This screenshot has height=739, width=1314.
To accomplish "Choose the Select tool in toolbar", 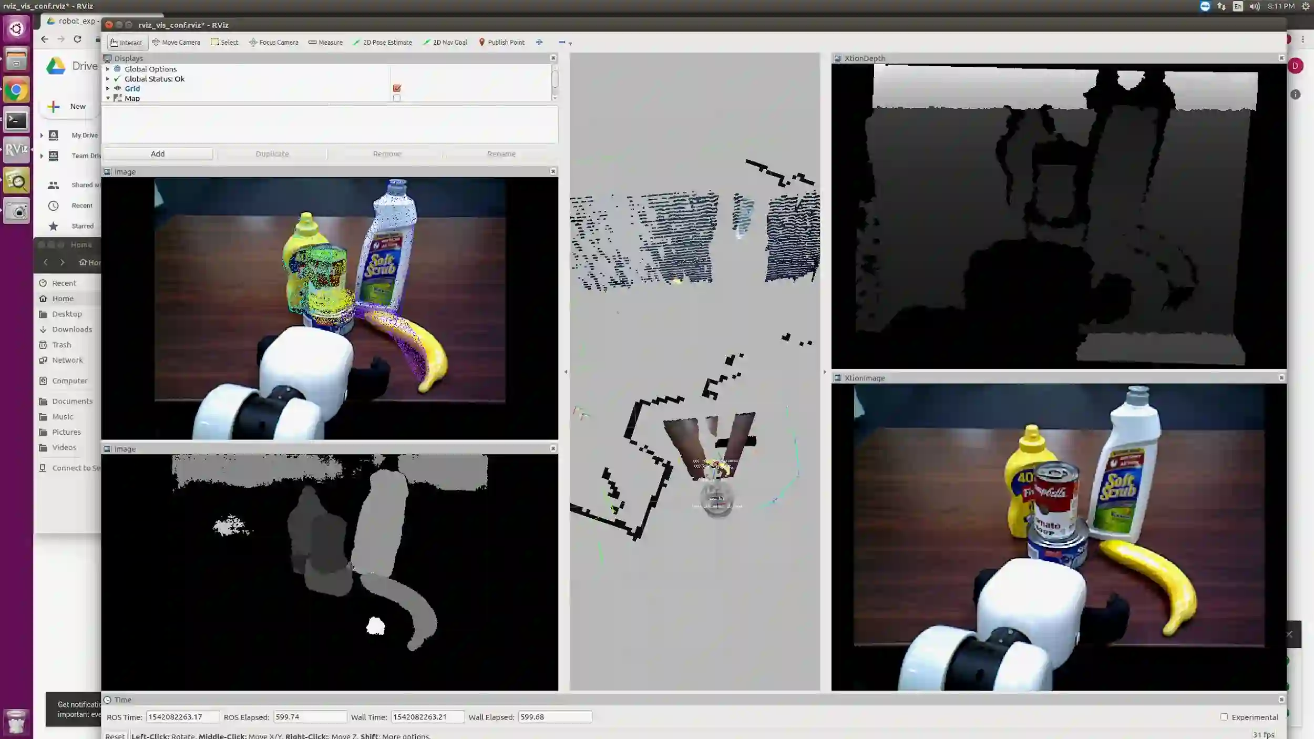I will tap(224, 43).
